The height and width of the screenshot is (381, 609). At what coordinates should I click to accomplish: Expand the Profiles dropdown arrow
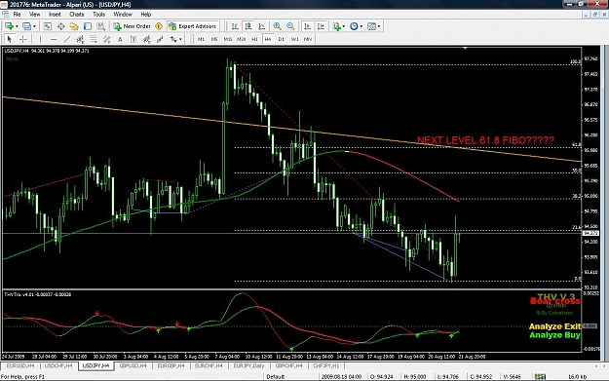[34, 26]
